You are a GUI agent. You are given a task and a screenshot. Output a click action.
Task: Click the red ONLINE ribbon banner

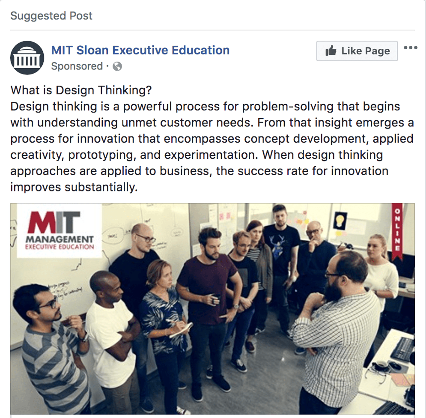[x=397, y=231]
